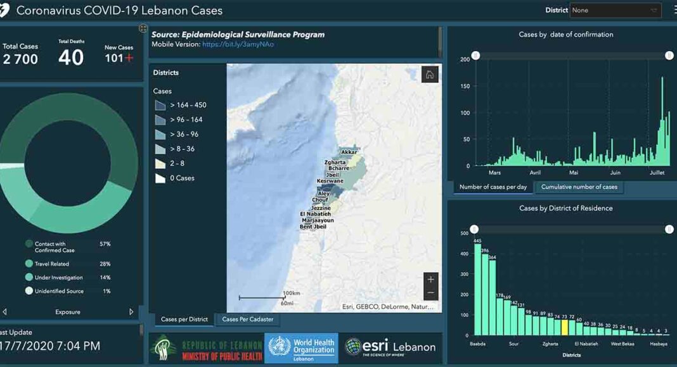677x367 pixels.
Task: Click the > 164 - 450 legend swatch
Action: click(x=160, y=105)
